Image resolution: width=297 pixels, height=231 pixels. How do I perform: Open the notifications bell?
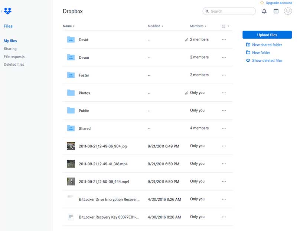[264, 12]
